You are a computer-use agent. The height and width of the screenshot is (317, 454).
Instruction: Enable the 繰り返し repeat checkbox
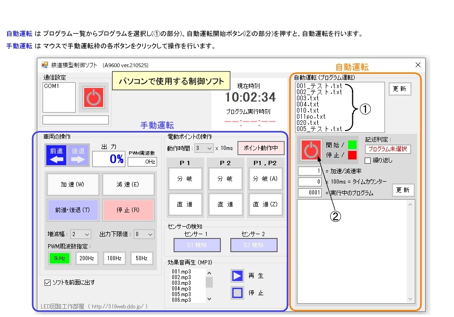[x=368, y=160]
